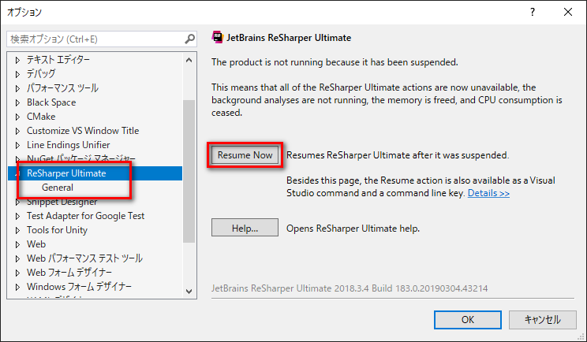This screenshot has width=587, height=342.
Task: Select Line Endings Unifier entry
Action: pyautogui.click(x=68, y=145)
